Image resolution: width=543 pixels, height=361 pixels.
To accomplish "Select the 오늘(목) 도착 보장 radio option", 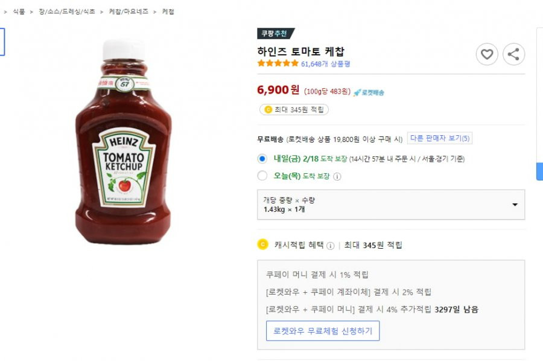I will coord(262,176).
